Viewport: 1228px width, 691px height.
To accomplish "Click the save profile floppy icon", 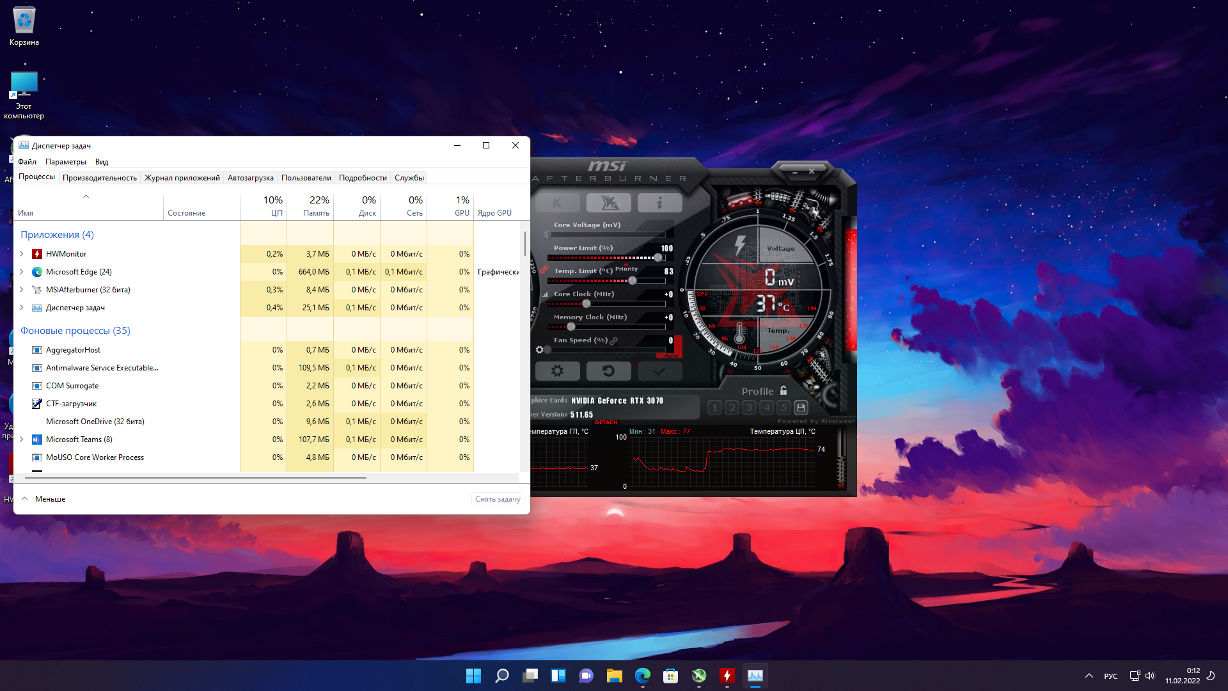I will [x=801, y=408].
